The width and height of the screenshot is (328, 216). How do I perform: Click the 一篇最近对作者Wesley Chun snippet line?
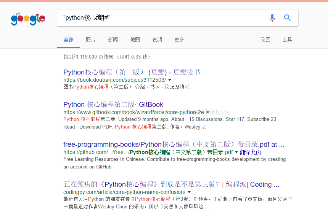(x=136, y=206)
